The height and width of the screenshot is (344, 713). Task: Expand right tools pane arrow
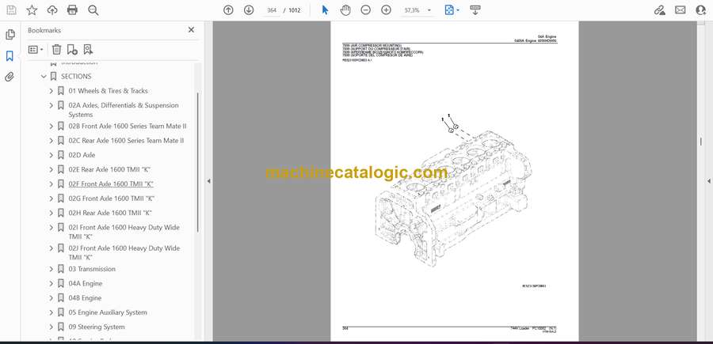tap(708, 181)
